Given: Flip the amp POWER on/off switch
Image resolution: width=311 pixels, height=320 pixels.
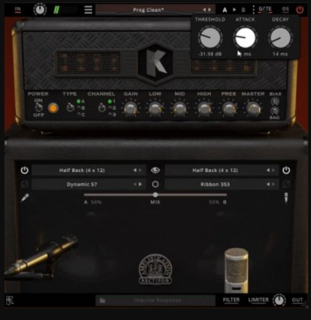Looking at the screenshot, I should [x=39, y=108].
